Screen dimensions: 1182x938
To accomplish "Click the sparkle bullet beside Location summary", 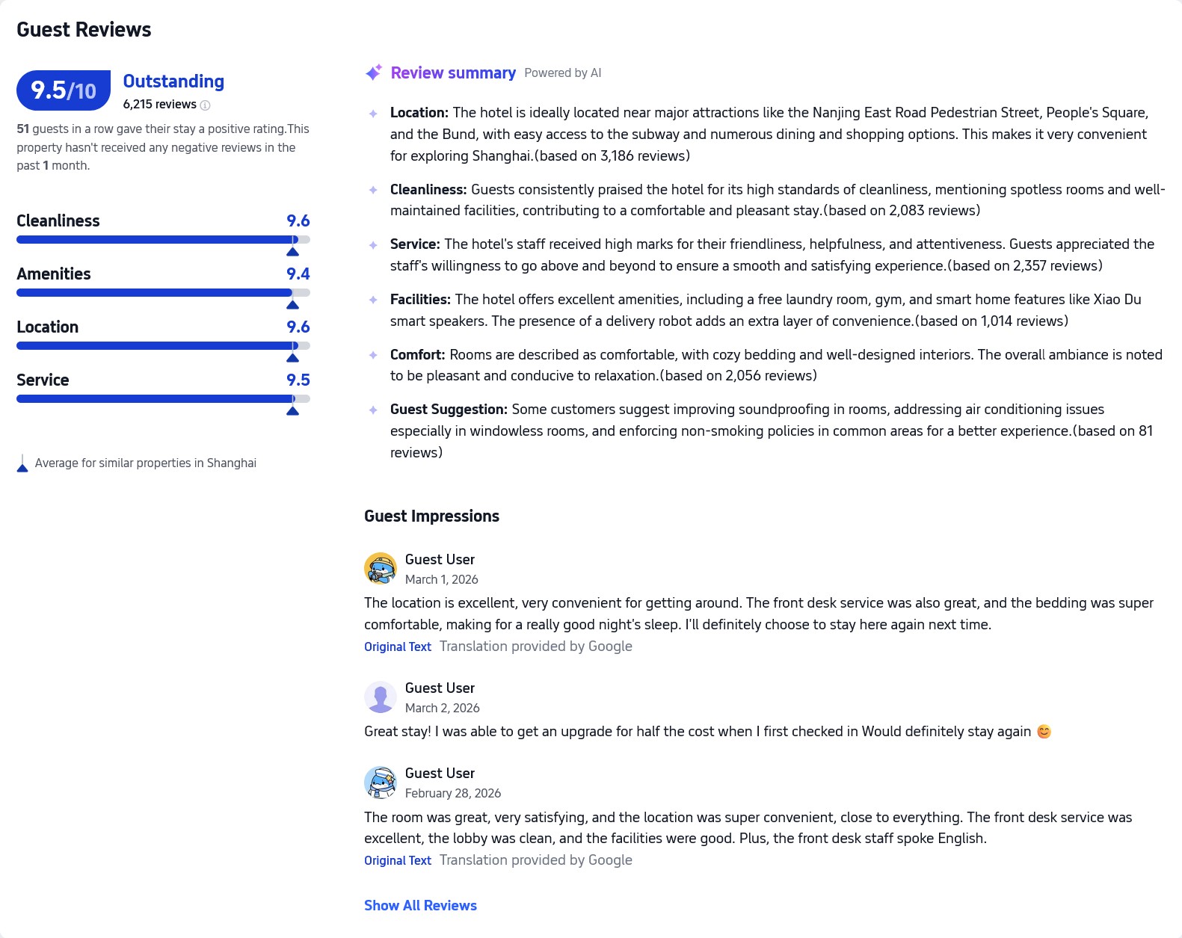I will [373, 114].
